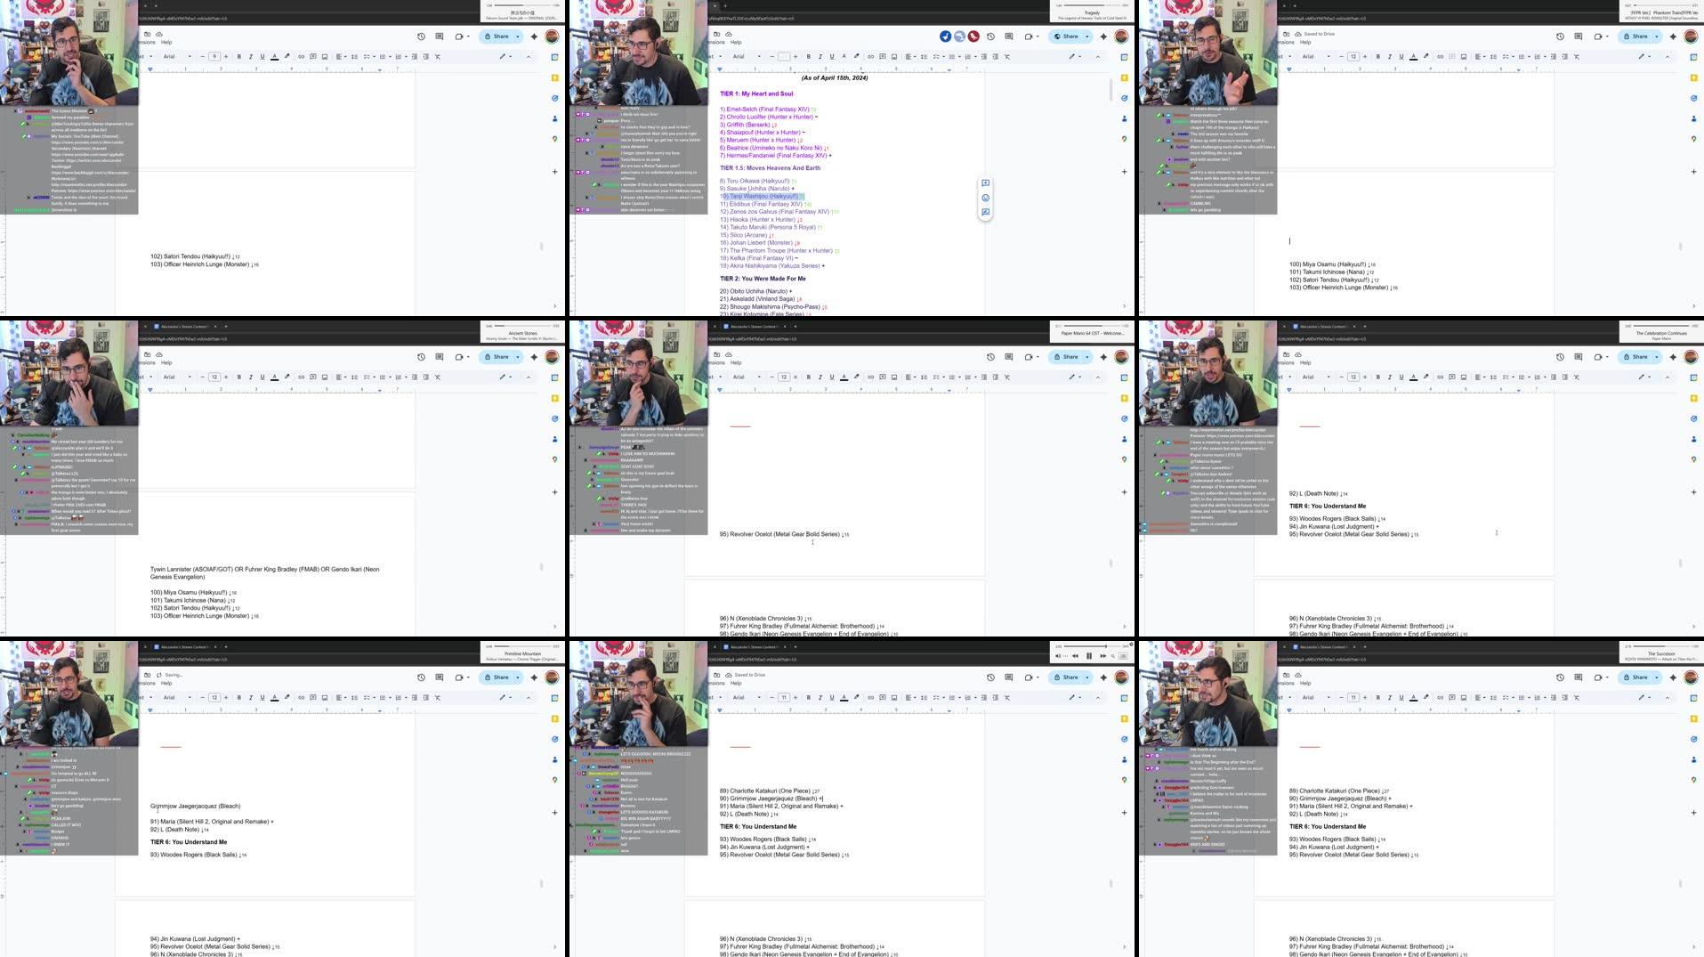The height and width of the screenshot is (957, 1704).
Task: Open alignment dropdown in Paper Mario frame
Action: tap(911, 377)
